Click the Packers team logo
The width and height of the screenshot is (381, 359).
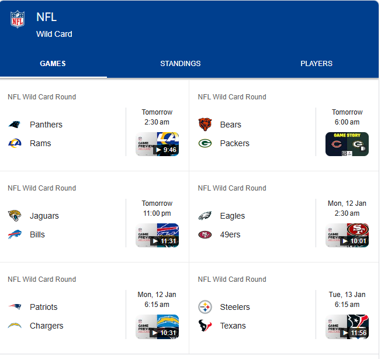(x=205, y=143)
